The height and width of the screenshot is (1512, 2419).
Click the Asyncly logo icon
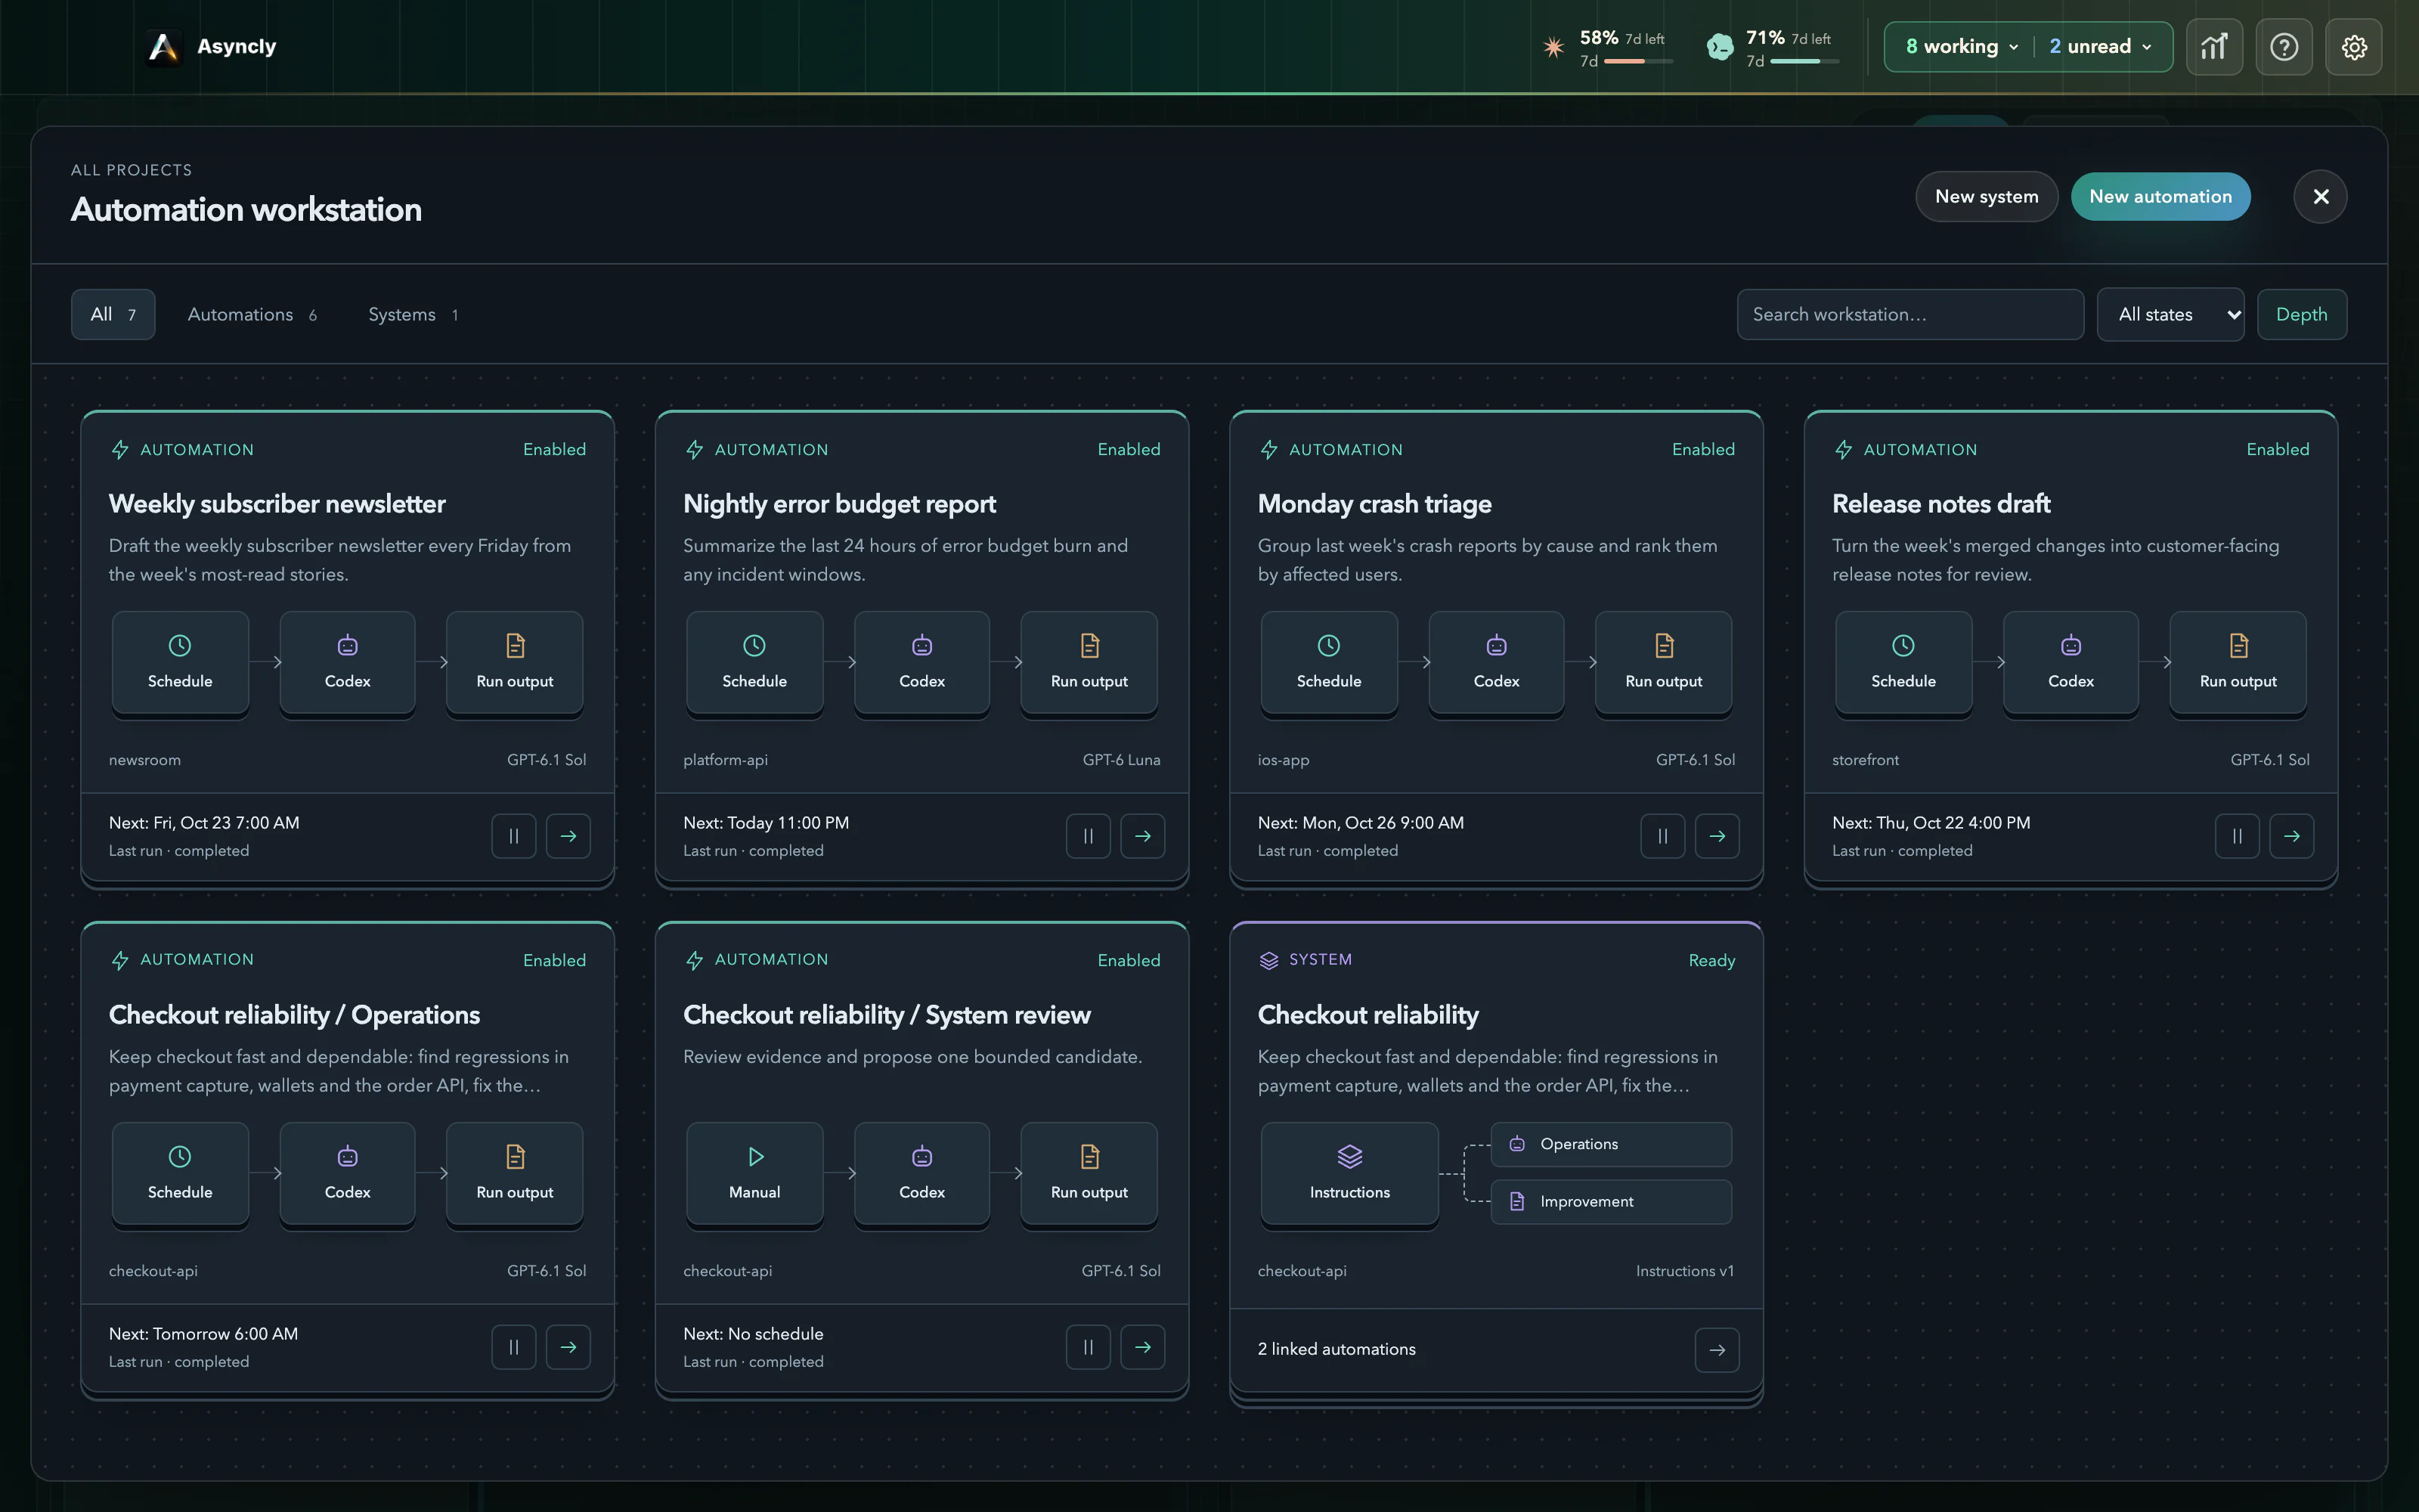163,47
